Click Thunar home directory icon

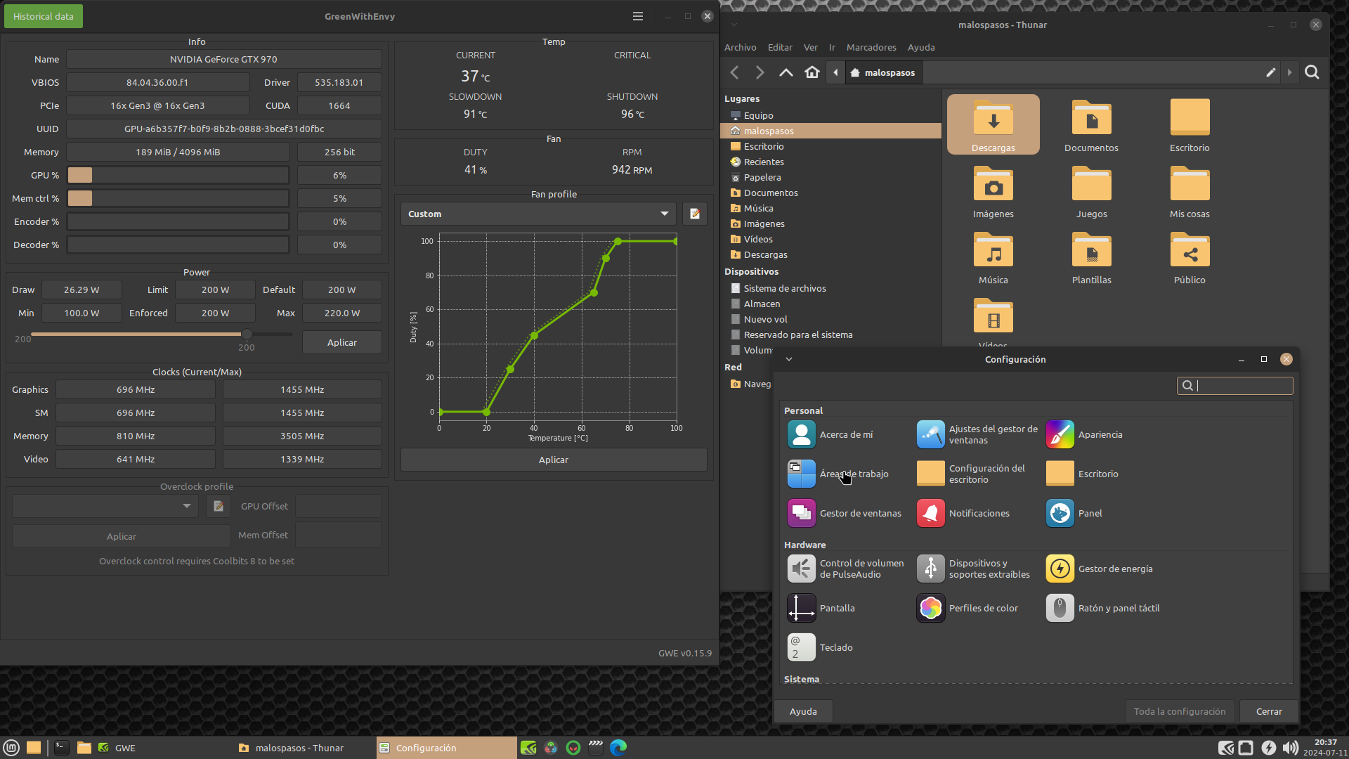812,72
